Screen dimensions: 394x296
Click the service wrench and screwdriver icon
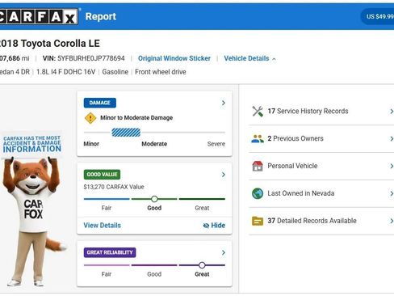click(x=258, y=111)
